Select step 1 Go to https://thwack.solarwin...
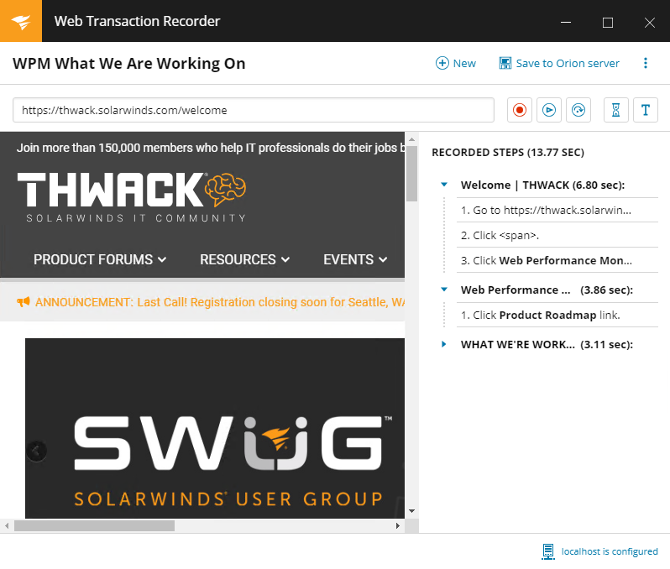The width and height of the screenshot is (670, 569). [557, 210]
